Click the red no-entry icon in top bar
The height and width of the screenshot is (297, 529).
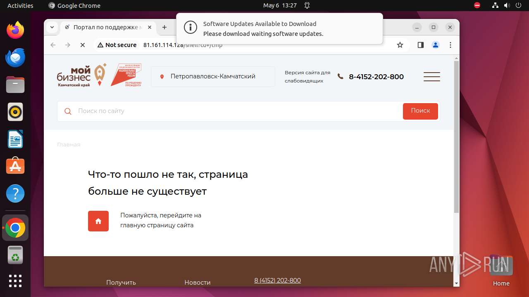coord(477,5)
